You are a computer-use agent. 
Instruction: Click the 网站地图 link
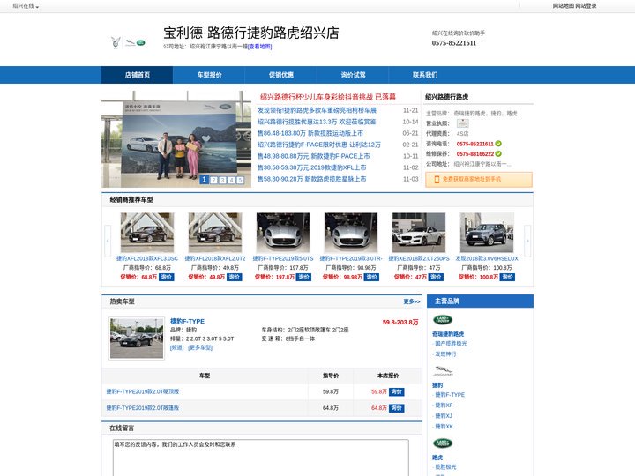click(x=564, y=6)
